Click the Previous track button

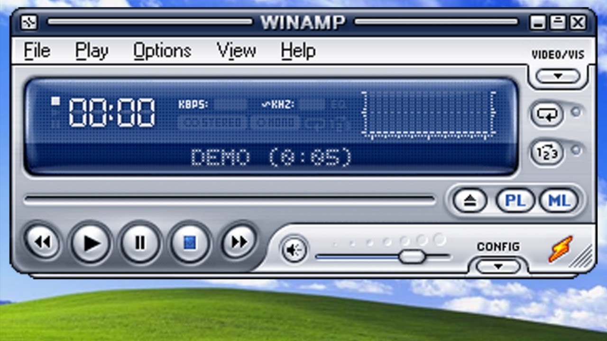pos(42,242)
